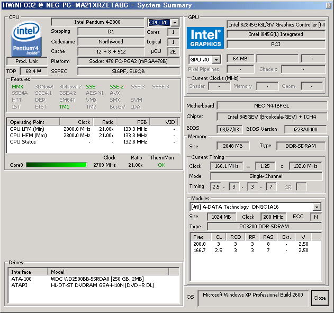Click the memory type DDR-SDRAM field
This screenshot has width=334, height=313.
(301, 146)
